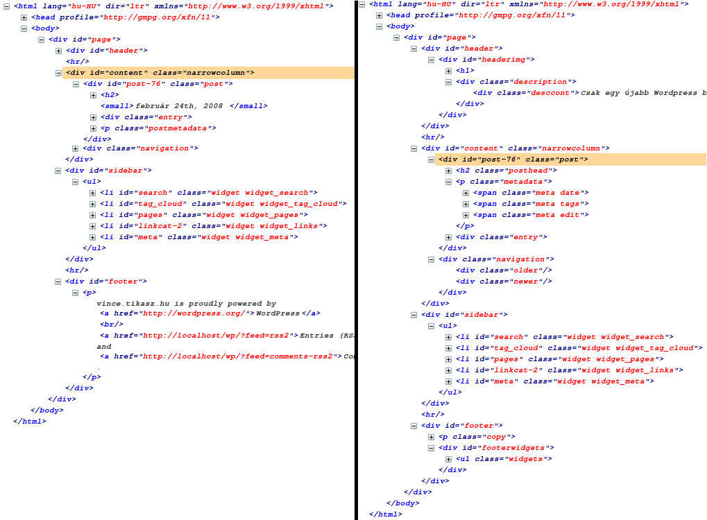
Task: Collapse the footerwidgets div node
Action: pyautogui.click(x=432, y=448)
